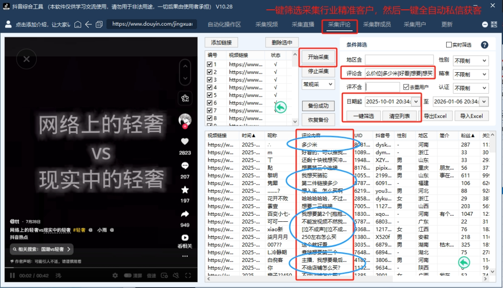Open the 精准 dropdown
Image resolution: width=503 pixels, height=288 pixels.
click(x=470, y=75)
